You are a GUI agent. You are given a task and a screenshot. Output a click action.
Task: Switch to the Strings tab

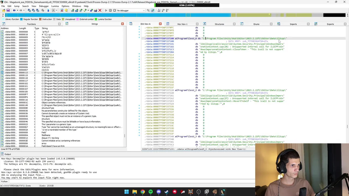[x=95, y=24]
